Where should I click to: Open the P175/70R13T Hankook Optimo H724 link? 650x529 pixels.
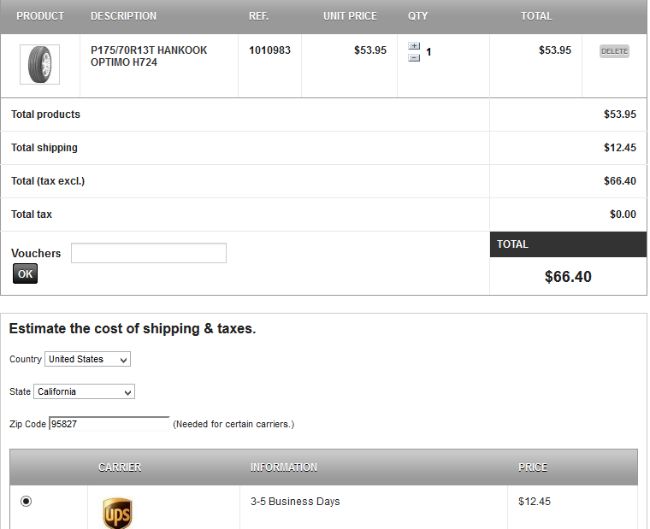149,56
